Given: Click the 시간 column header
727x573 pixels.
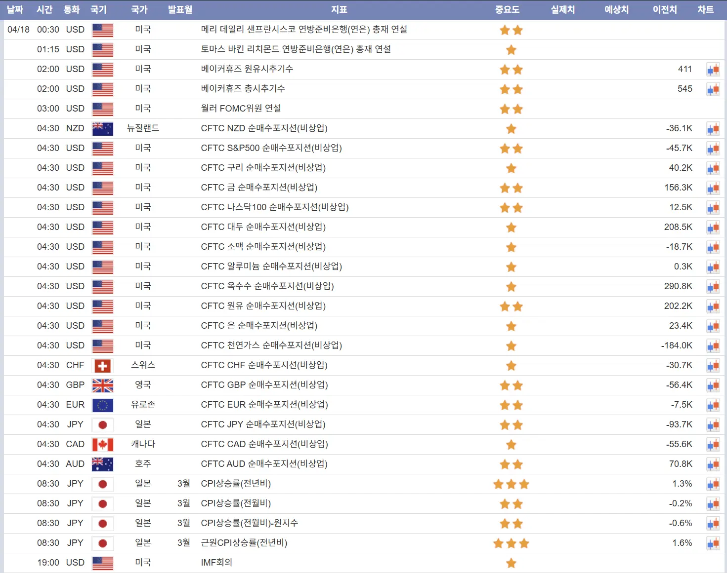Looking at the screenshot, I should [x=44, y=9].
